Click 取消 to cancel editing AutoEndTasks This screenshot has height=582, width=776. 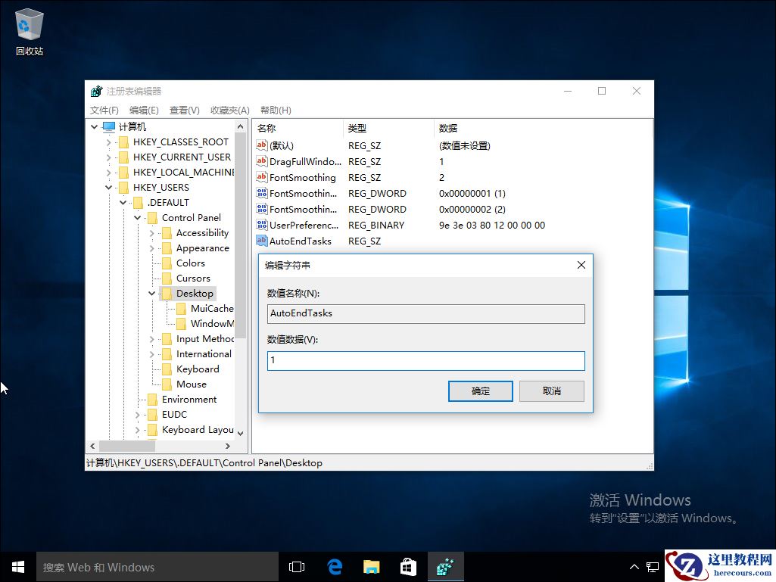[x=551, y=391]
